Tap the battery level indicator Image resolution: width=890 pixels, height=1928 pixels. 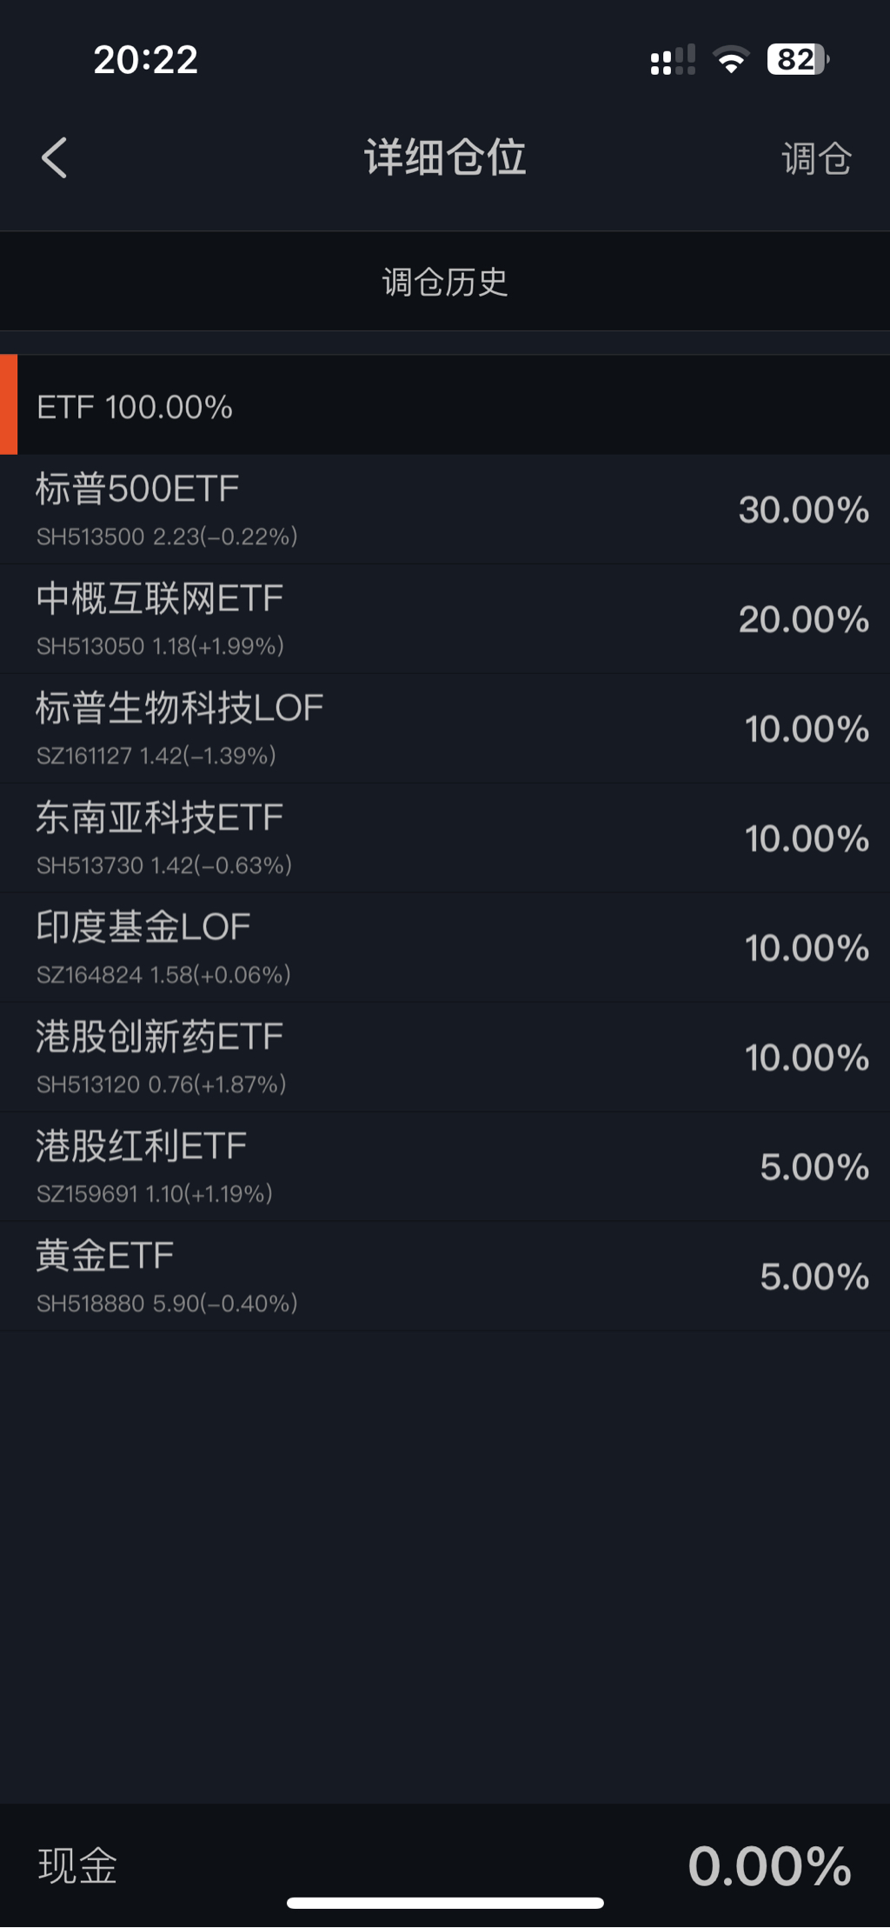click(797, 59)
